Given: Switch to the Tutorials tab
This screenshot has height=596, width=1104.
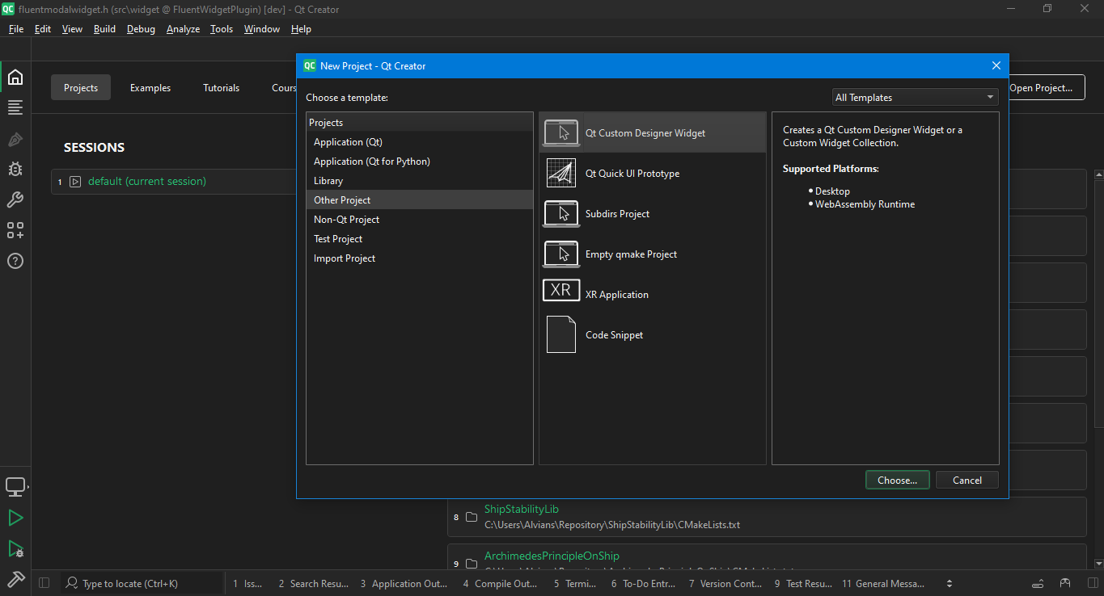Looking at the screenshot, I should pyautogui.click(x=221, y=88).
